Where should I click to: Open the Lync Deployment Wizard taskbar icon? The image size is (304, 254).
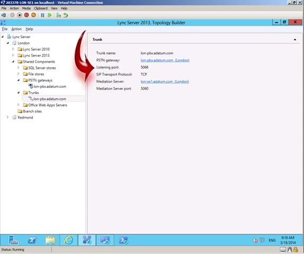click(105, 240)
